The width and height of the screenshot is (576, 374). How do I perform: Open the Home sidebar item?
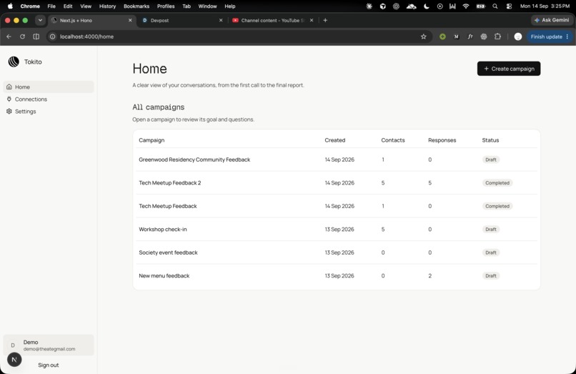[x=49, y=87]
